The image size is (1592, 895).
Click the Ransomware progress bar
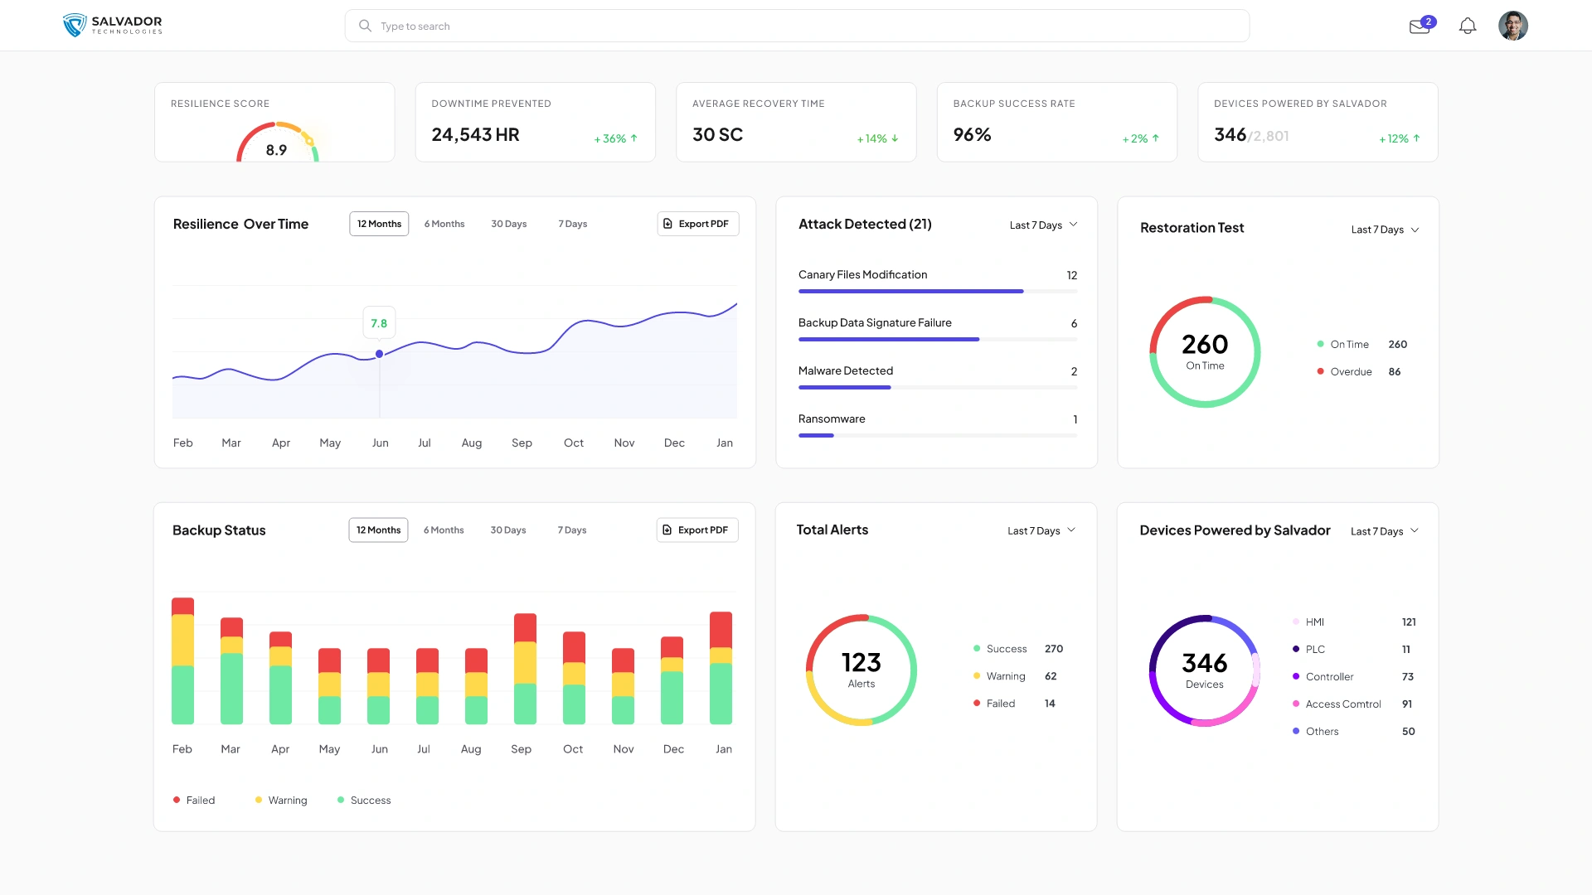[938, 435]
